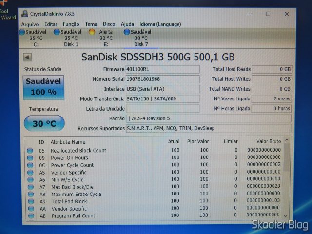Click the attribute list vertical scrollbar thumb

point(287,157)
